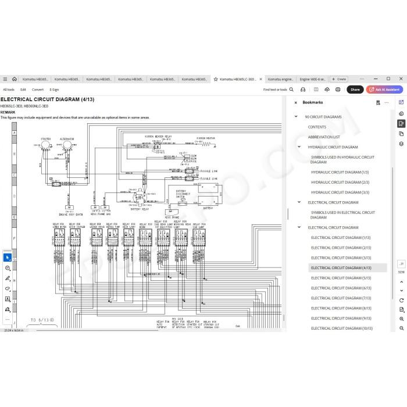Open the All tools menu
Image resolution: width=407 pixels, height=407 pixels.
9,90
